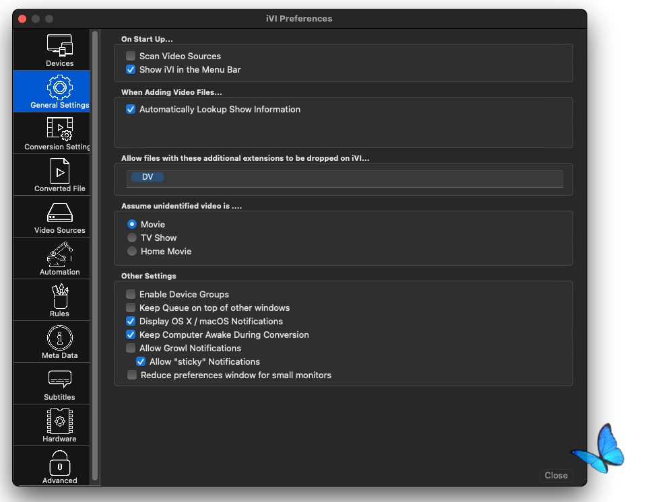Select the TV Show radio option

(x=132, y=238)
